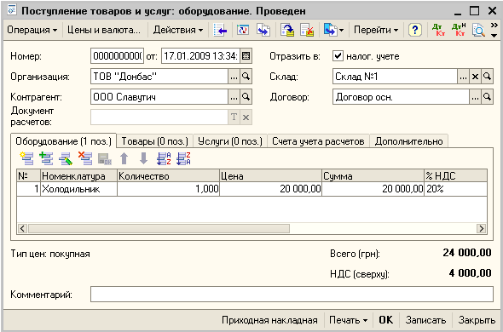Click the Цена cell 20 000,00

tap(271, 189)
